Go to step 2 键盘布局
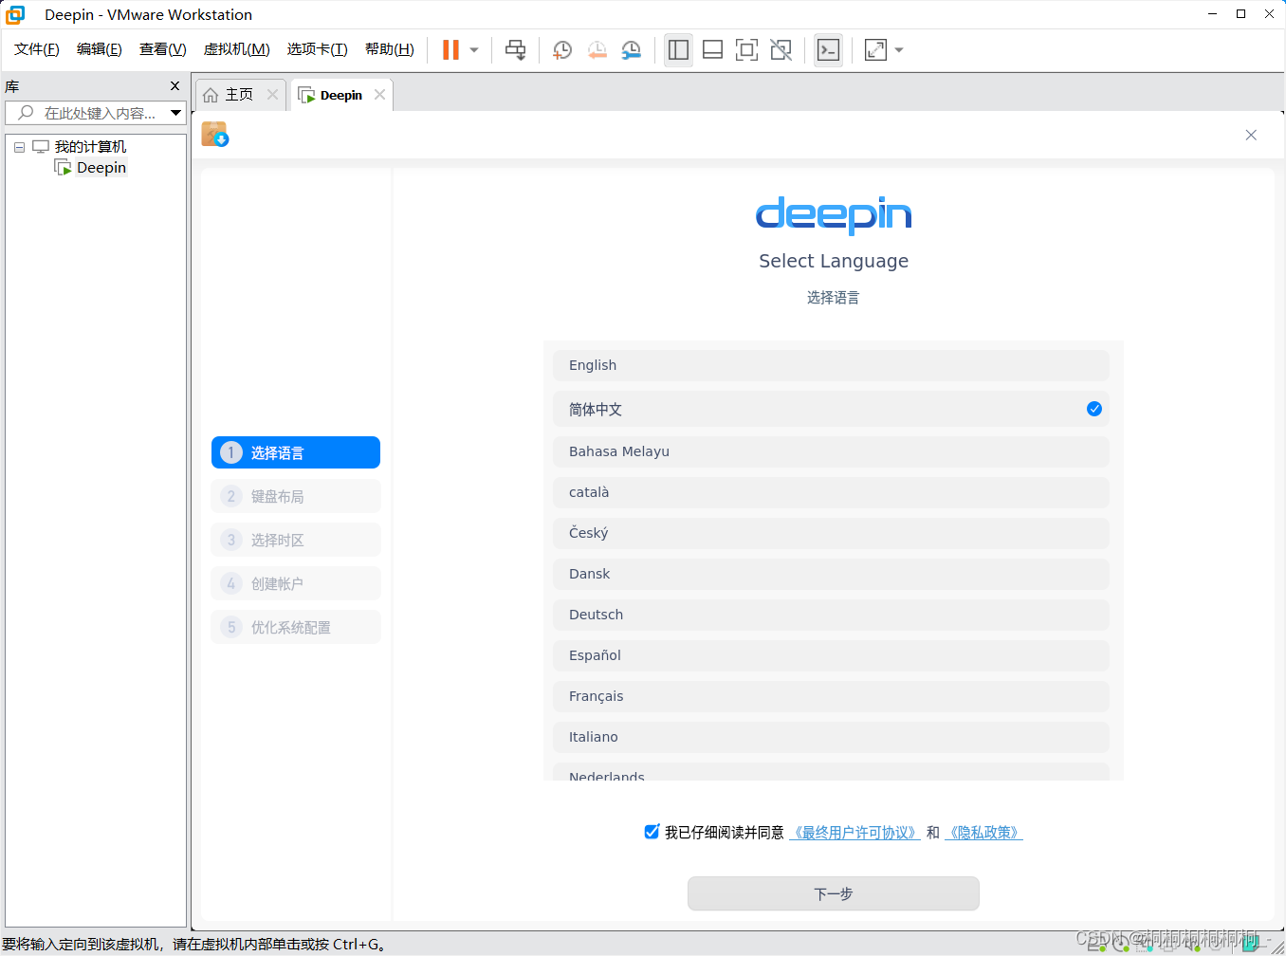 coord(296,496)
